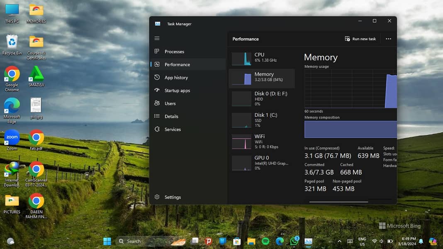This screenshot has height=249, width=443.
Task: Select App history in sidebar
Action: pyautogui.click(x=176, y=78)
